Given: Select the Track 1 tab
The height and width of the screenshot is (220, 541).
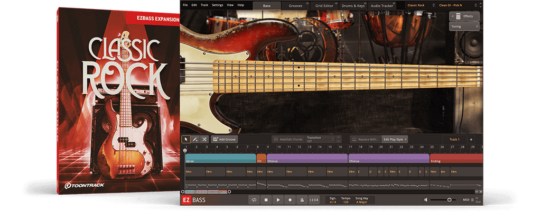Looking at the screenshot, I should tap(454, 140).
